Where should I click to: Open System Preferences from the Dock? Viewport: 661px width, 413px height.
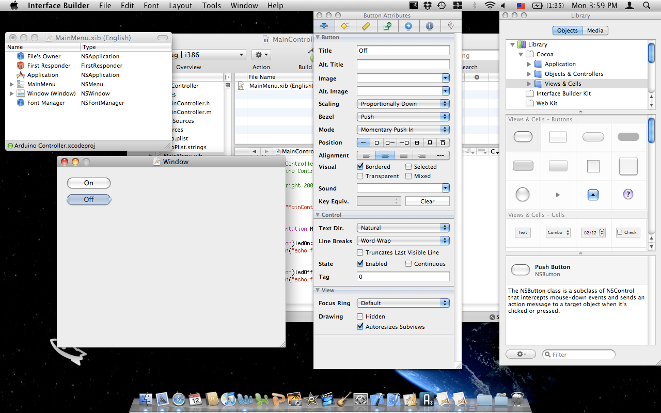pyautogui.click(x=360, y=399)
